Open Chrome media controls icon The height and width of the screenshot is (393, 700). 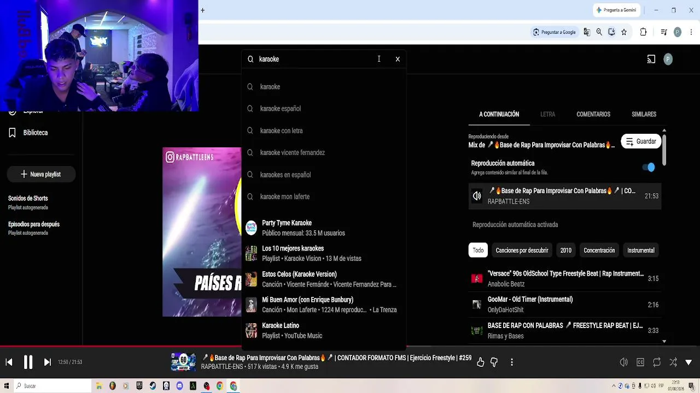663,32
